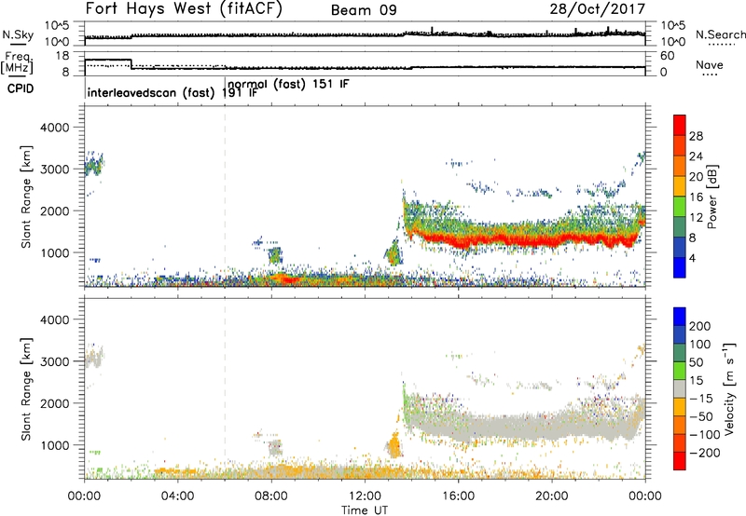Screen dimensions: 746x516
Task: Click the 'Nave' legend label
Action: tap(710, 65)
